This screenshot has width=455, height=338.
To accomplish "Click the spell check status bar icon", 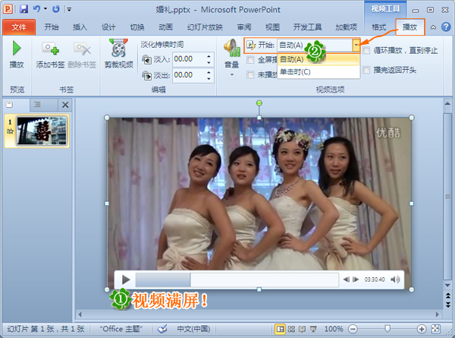I will pyautogui.click(x=162, y=329).
